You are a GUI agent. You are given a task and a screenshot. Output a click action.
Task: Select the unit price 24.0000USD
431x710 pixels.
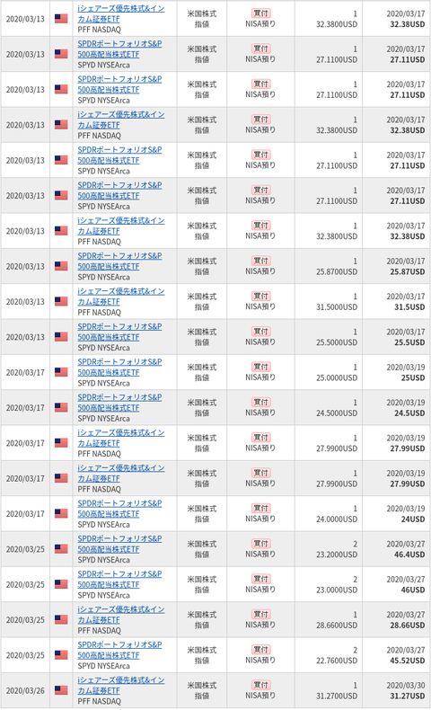tap(337, 519)
